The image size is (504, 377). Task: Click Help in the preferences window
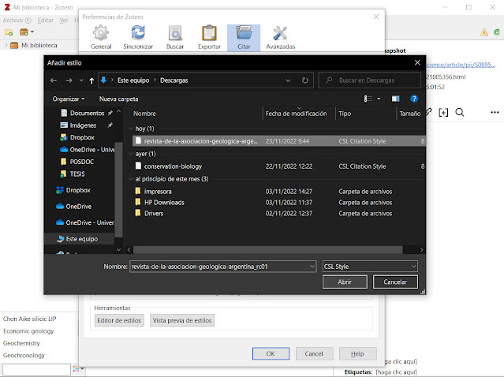tap(357, 353)
